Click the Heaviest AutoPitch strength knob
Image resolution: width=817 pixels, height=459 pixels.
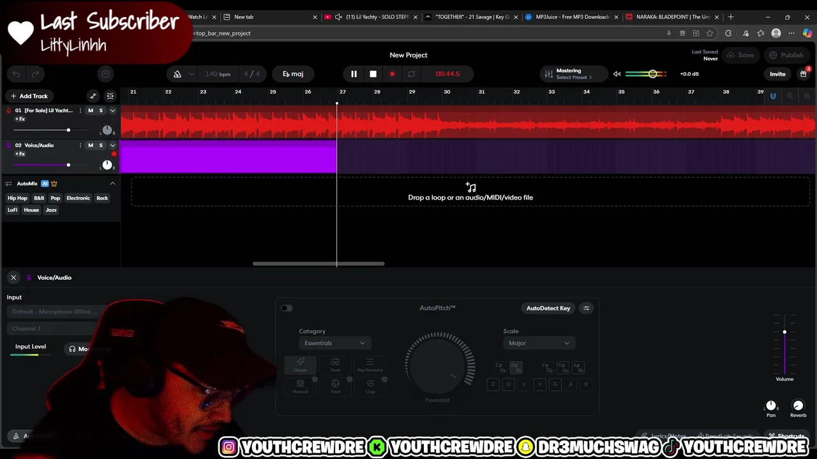point(438,365)
